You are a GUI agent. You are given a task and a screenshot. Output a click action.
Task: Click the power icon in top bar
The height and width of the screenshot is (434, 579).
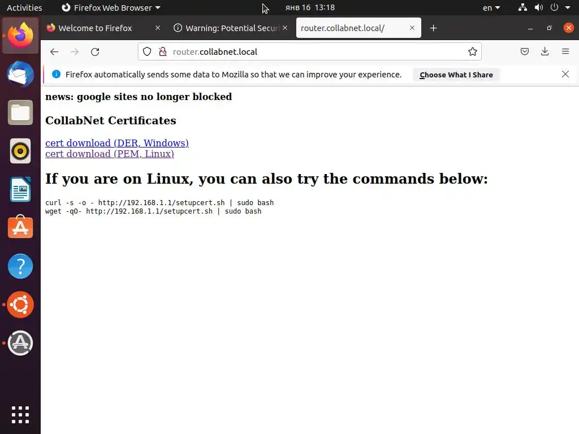point(554,7)
